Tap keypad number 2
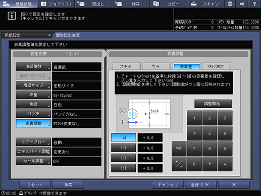The image size is (261, 196). [210, 118]
